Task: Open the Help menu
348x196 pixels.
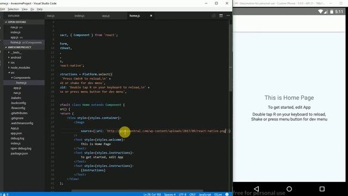Action: (x=40, y=9)
